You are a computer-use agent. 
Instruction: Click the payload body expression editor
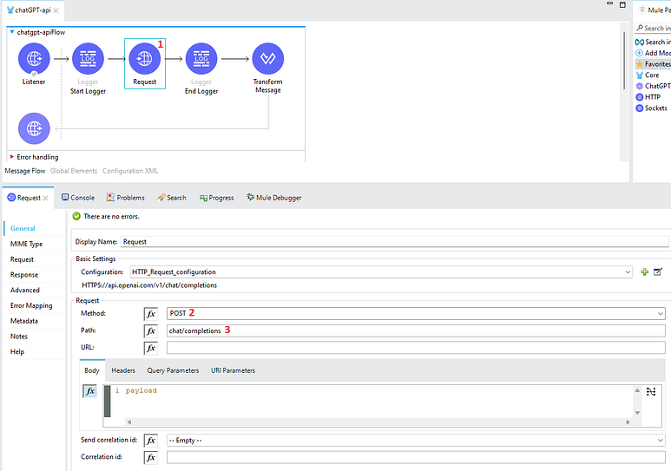(x=372, y=402)
